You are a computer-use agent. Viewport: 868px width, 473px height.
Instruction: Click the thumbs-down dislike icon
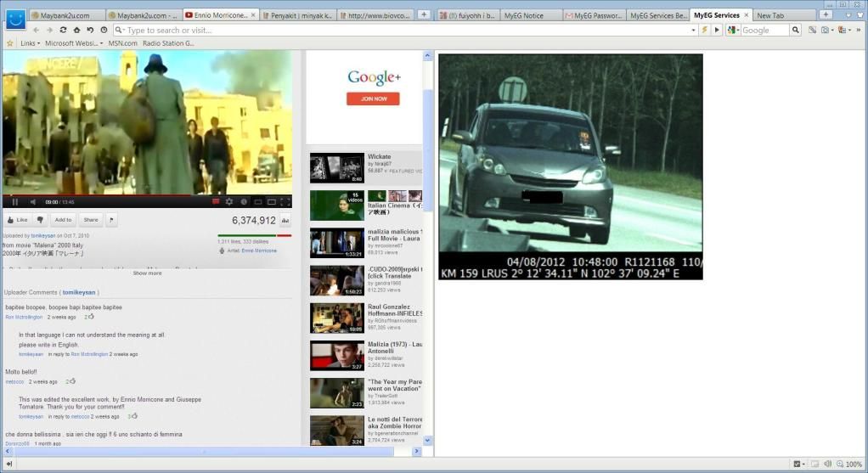tap(40, 220)
